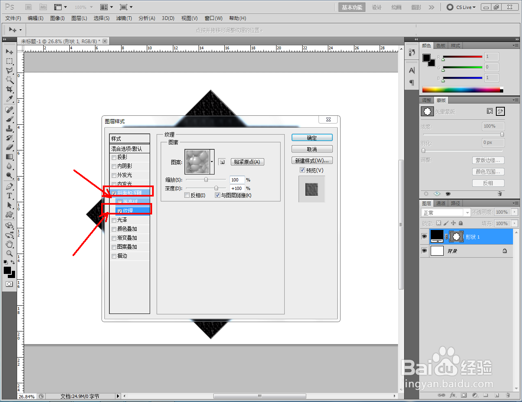Activate the Gradient tool
This screenshot has height=402, width=522.
pyautogui.click(x=9, y=157)
